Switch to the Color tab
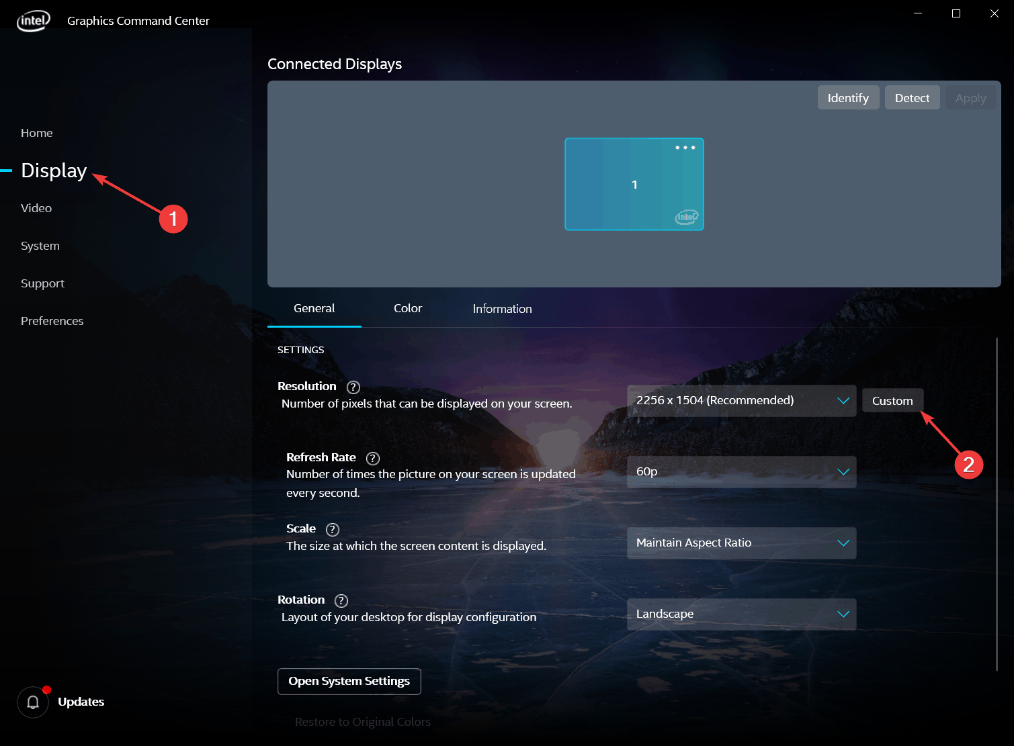 pos(407,309)
